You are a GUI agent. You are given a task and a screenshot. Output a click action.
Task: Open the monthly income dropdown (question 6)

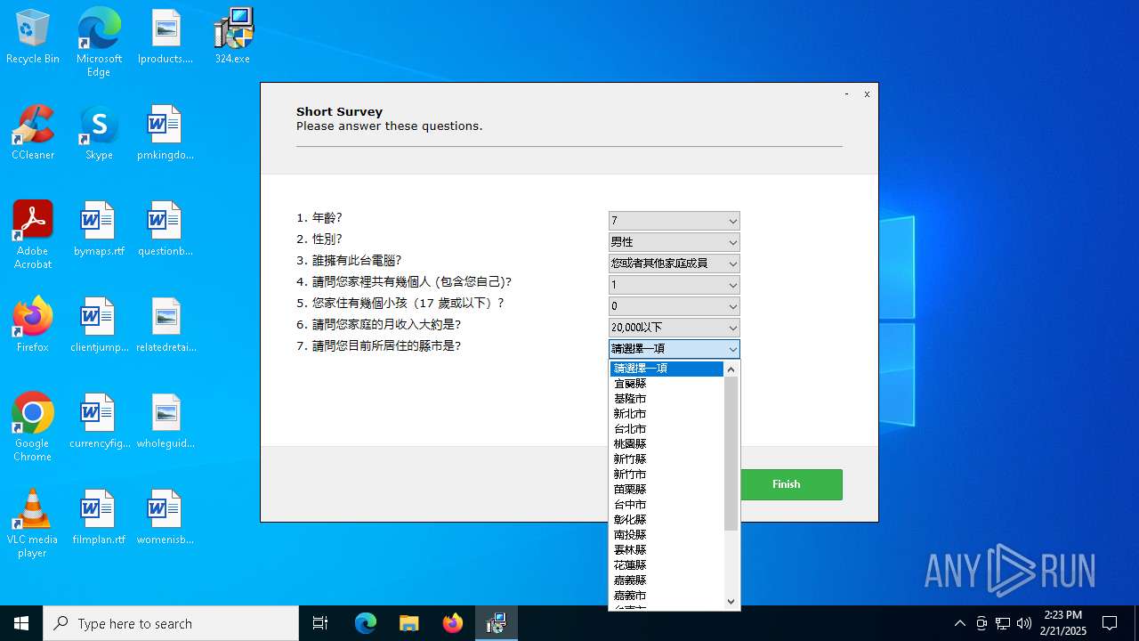675,328
